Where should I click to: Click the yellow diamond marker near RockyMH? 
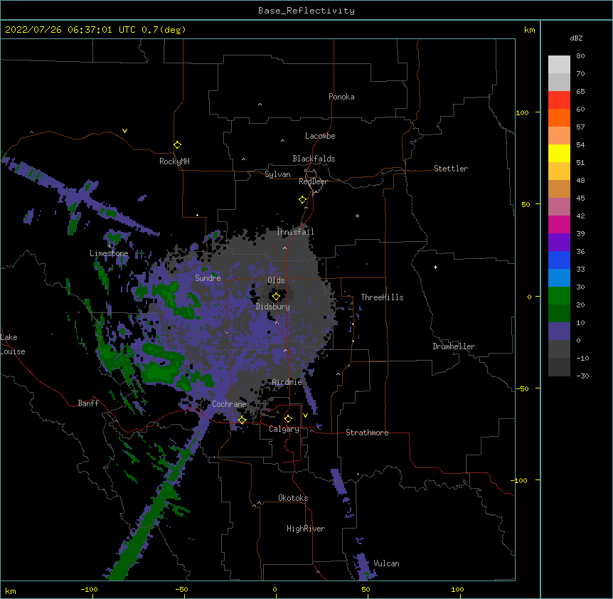178,145
